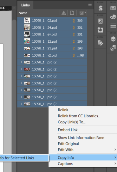117x172 pixels.
Task: Switch to the Links tab
Action: pyautogui.click(x=25, y=5)
